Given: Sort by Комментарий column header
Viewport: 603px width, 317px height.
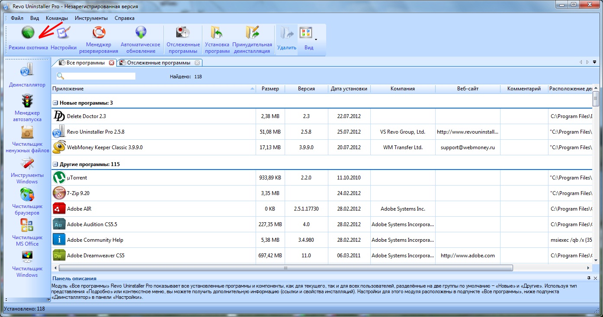Looking at the screenshot, I should click(x=524, y=89).
